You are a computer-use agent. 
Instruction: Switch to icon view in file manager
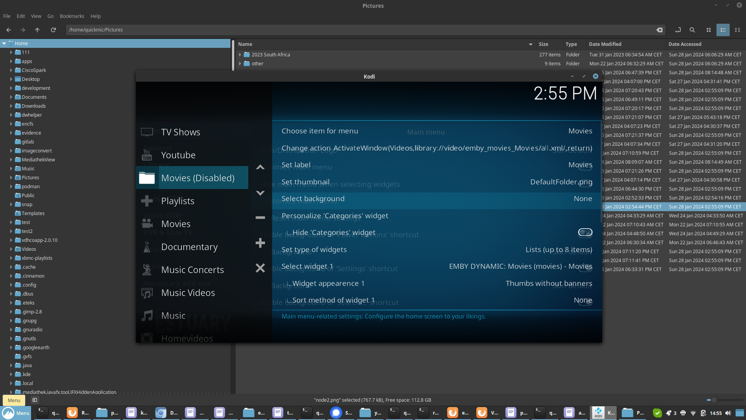tap(708, 30)
